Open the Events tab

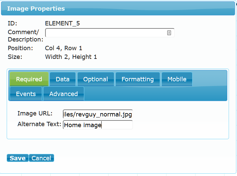[26, 94]
